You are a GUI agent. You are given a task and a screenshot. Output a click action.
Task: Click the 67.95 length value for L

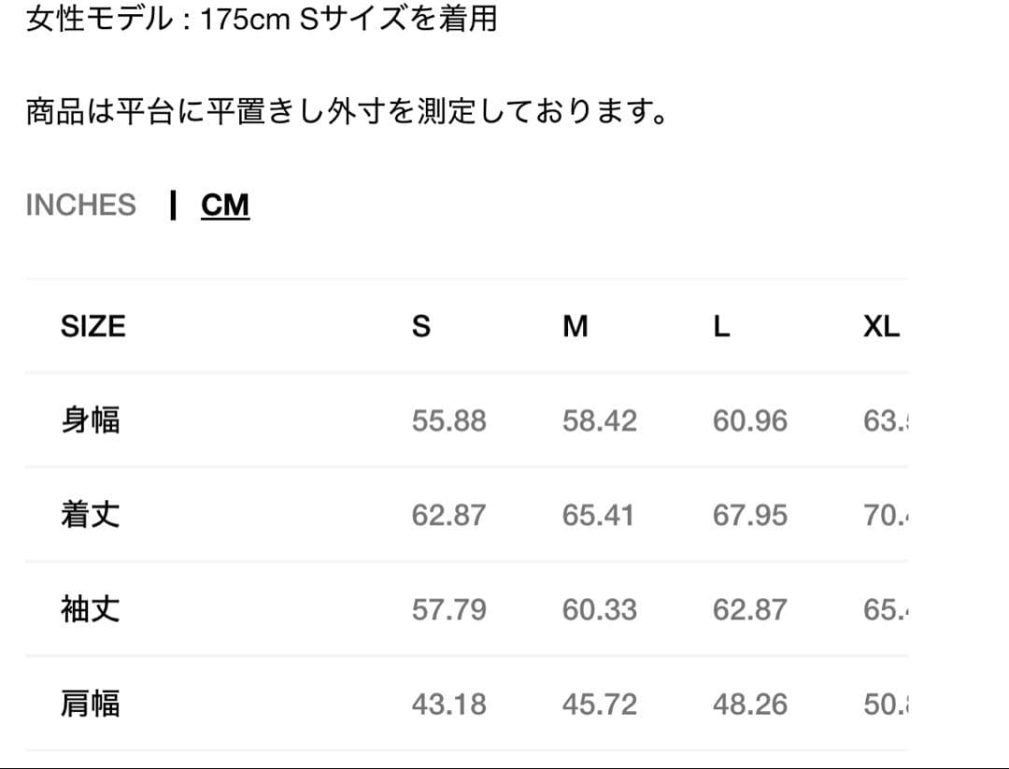[x=749, y=515]
